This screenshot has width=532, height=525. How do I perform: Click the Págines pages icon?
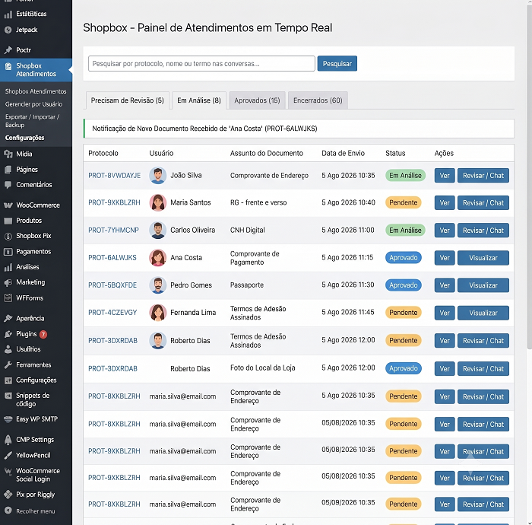coord(8,170)
